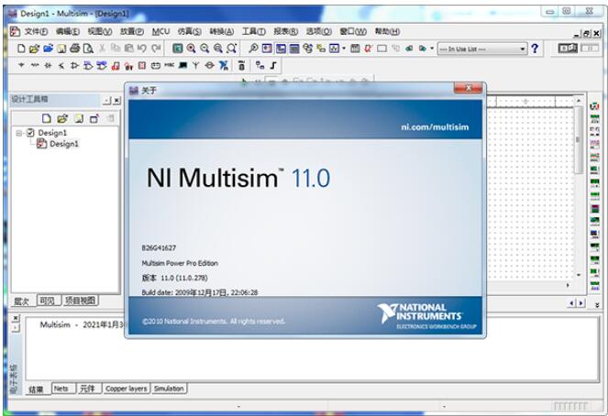This screenshot has height=416, width=608.
Task: Place a Diode component
Action: pos(48,65)
